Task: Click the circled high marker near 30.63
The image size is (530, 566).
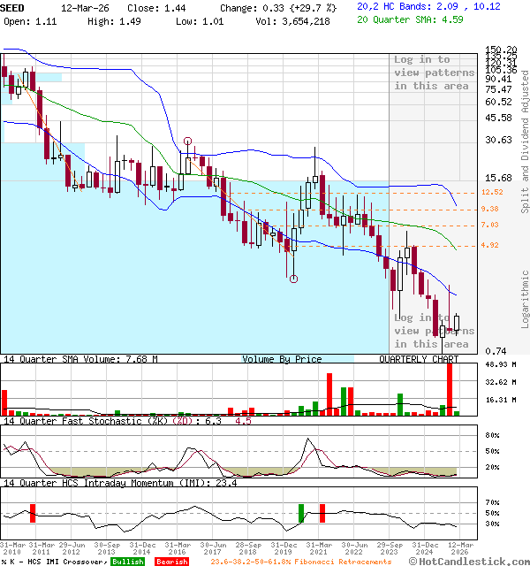Action: pos(187,141)
